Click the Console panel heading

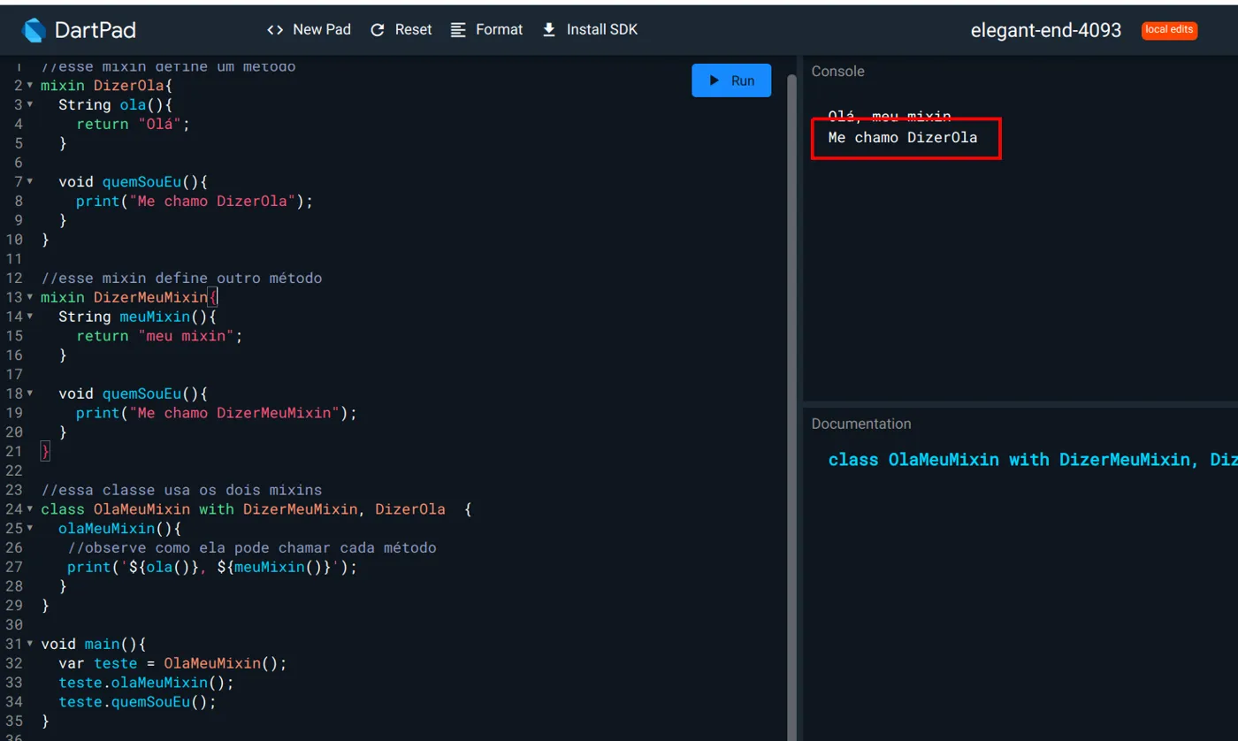tap(838, 72)
